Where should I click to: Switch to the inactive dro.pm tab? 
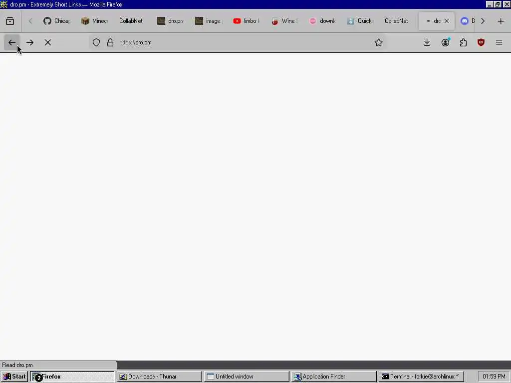171,21
